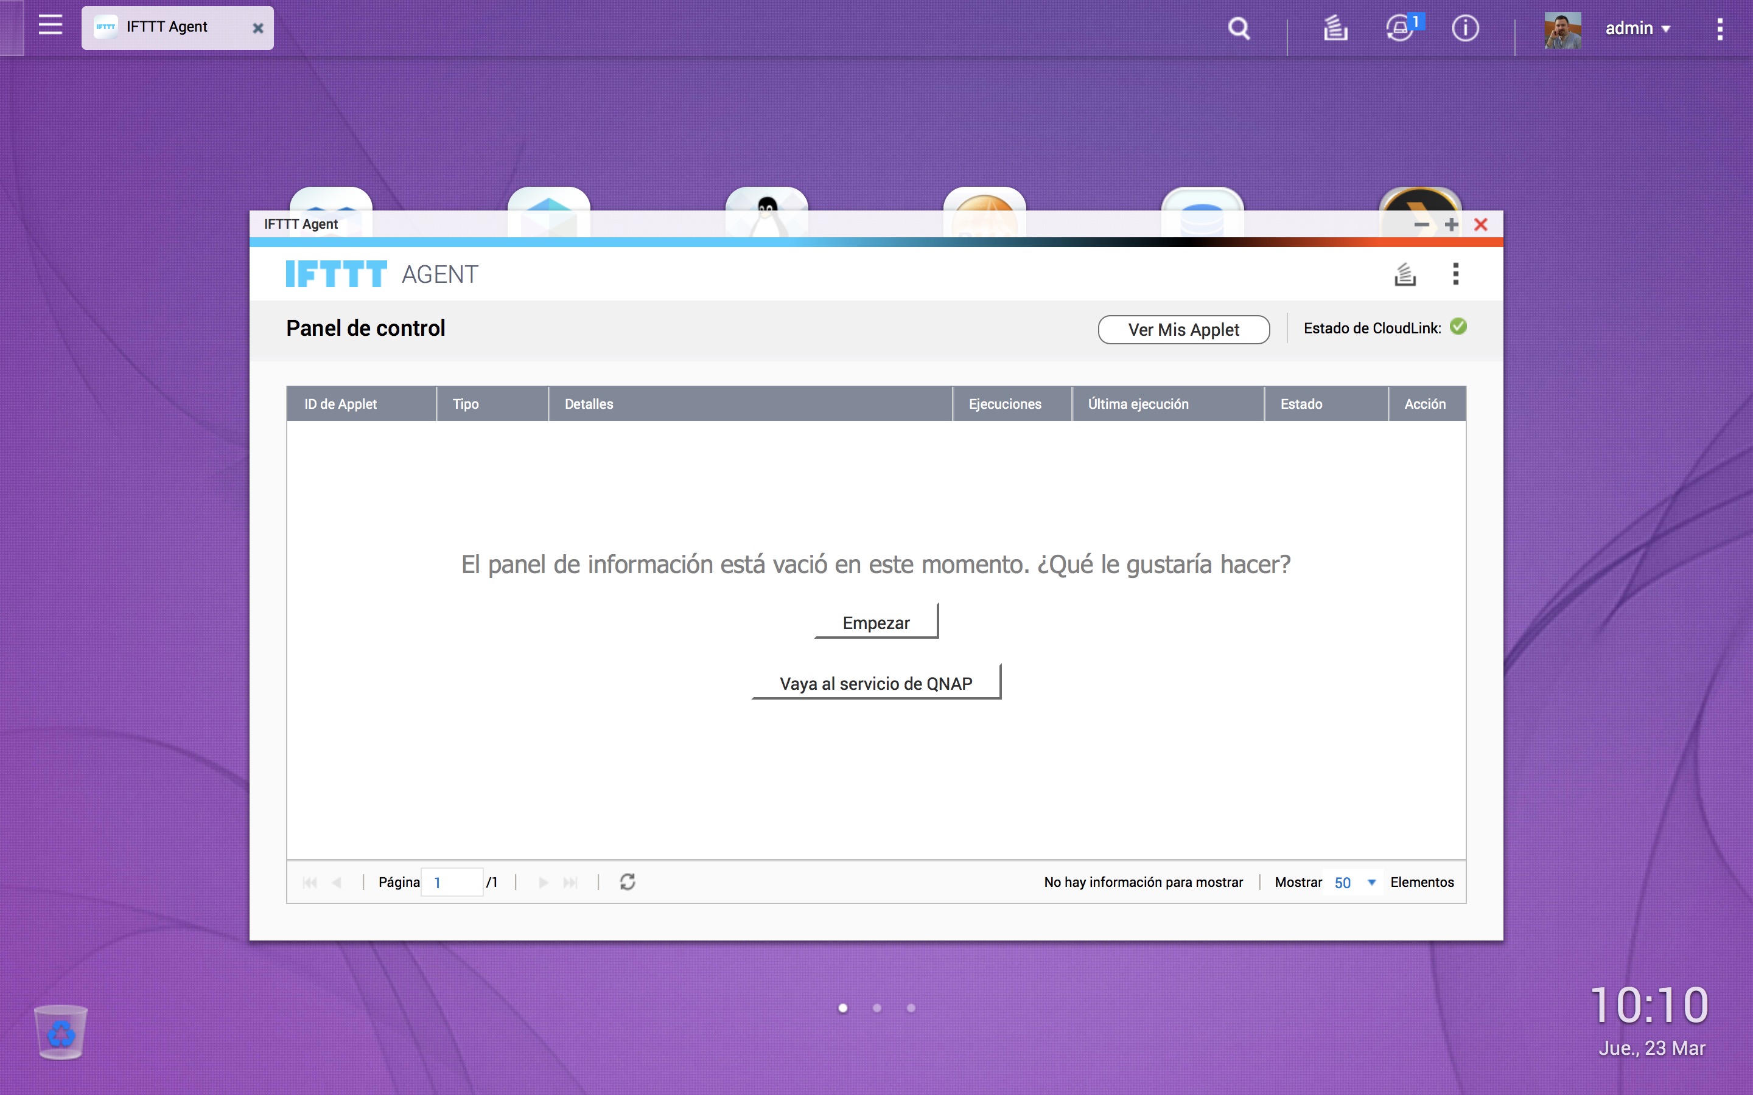Expand the admin user dropdown

coord(1636,29)
